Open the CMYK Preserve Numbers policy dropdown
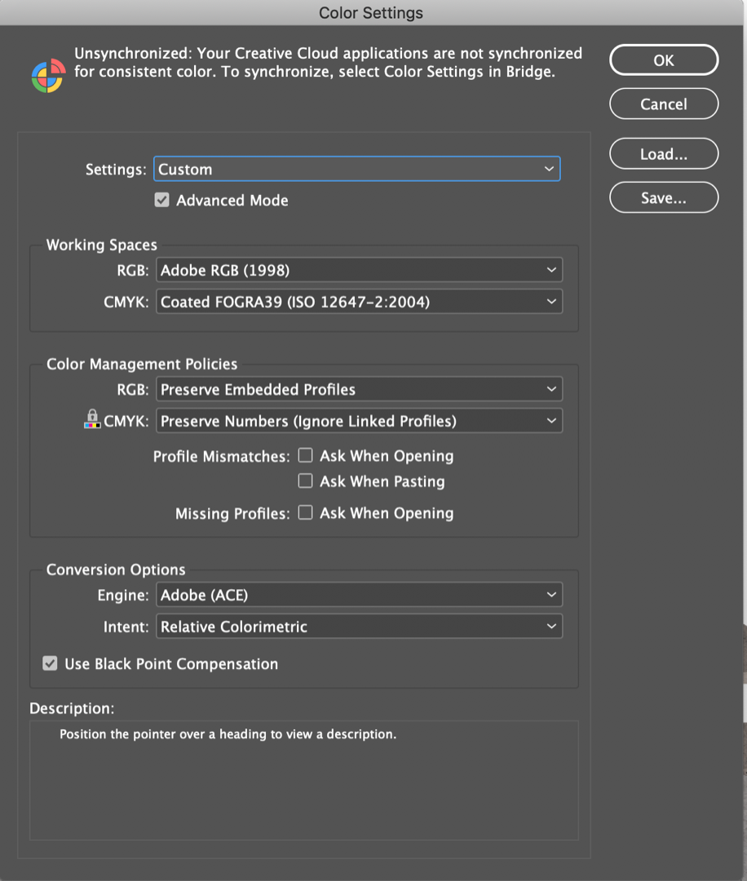The image size is (747, 881). click(x=359, y=421)
